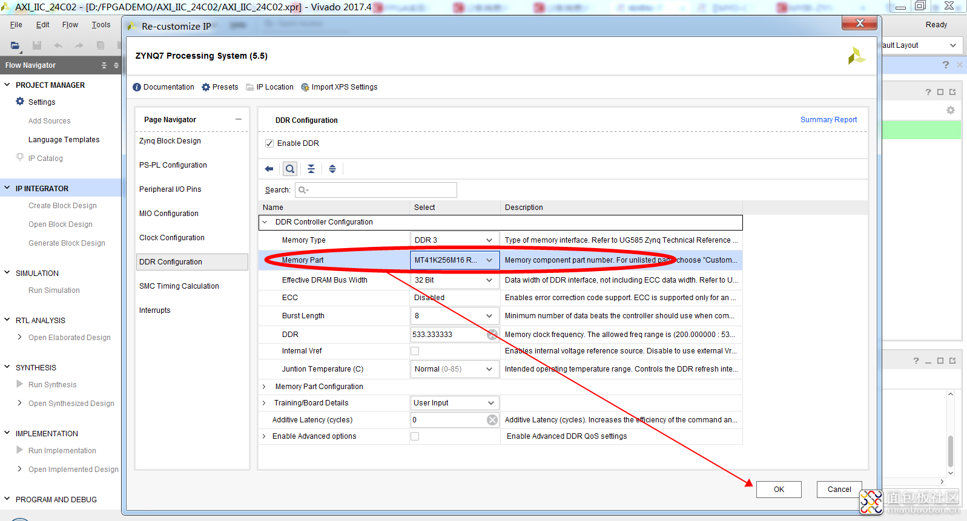Clear the DDR frequency field value
This screenshot has width=967, height=521.
492,335
